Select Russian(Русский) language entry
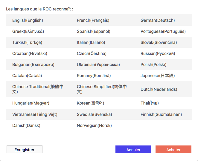The image size is (198, 161). pyautogui.click(x=158, y=53)
